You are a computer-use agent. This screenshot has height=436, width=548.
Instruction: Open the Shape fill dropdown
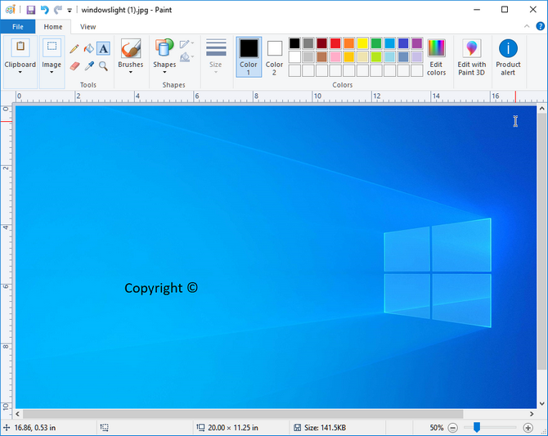click(187, 57)
